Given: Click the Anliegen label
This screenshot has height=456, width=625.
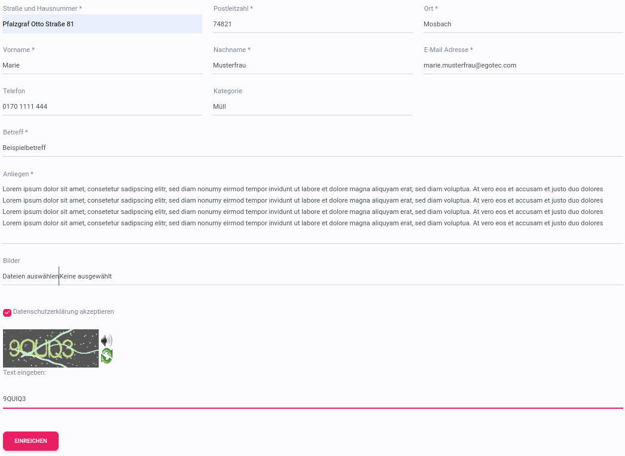Looking at the screenshot, I should [x=18, y=174].
